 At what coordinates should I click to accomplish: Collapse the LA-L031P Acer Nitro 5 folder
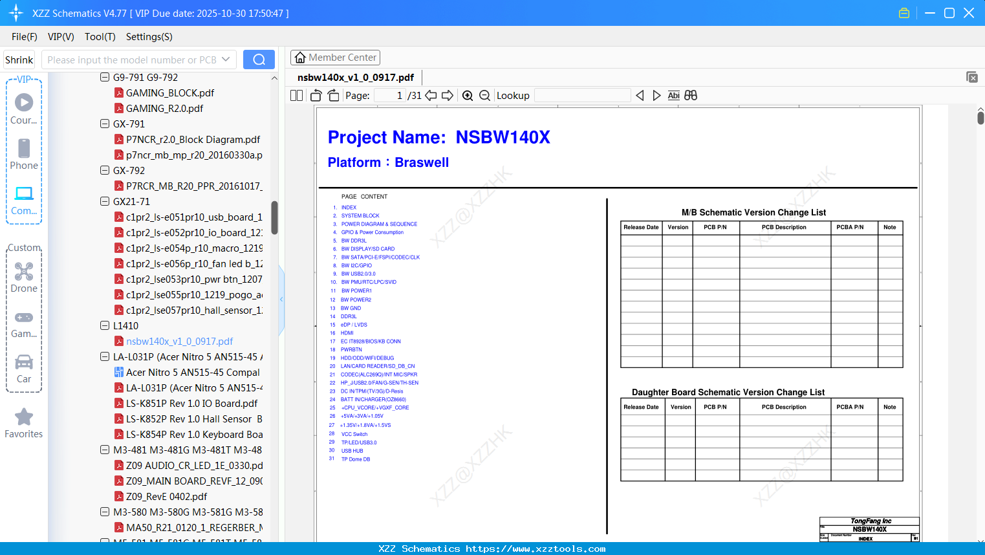click(105, 356)
